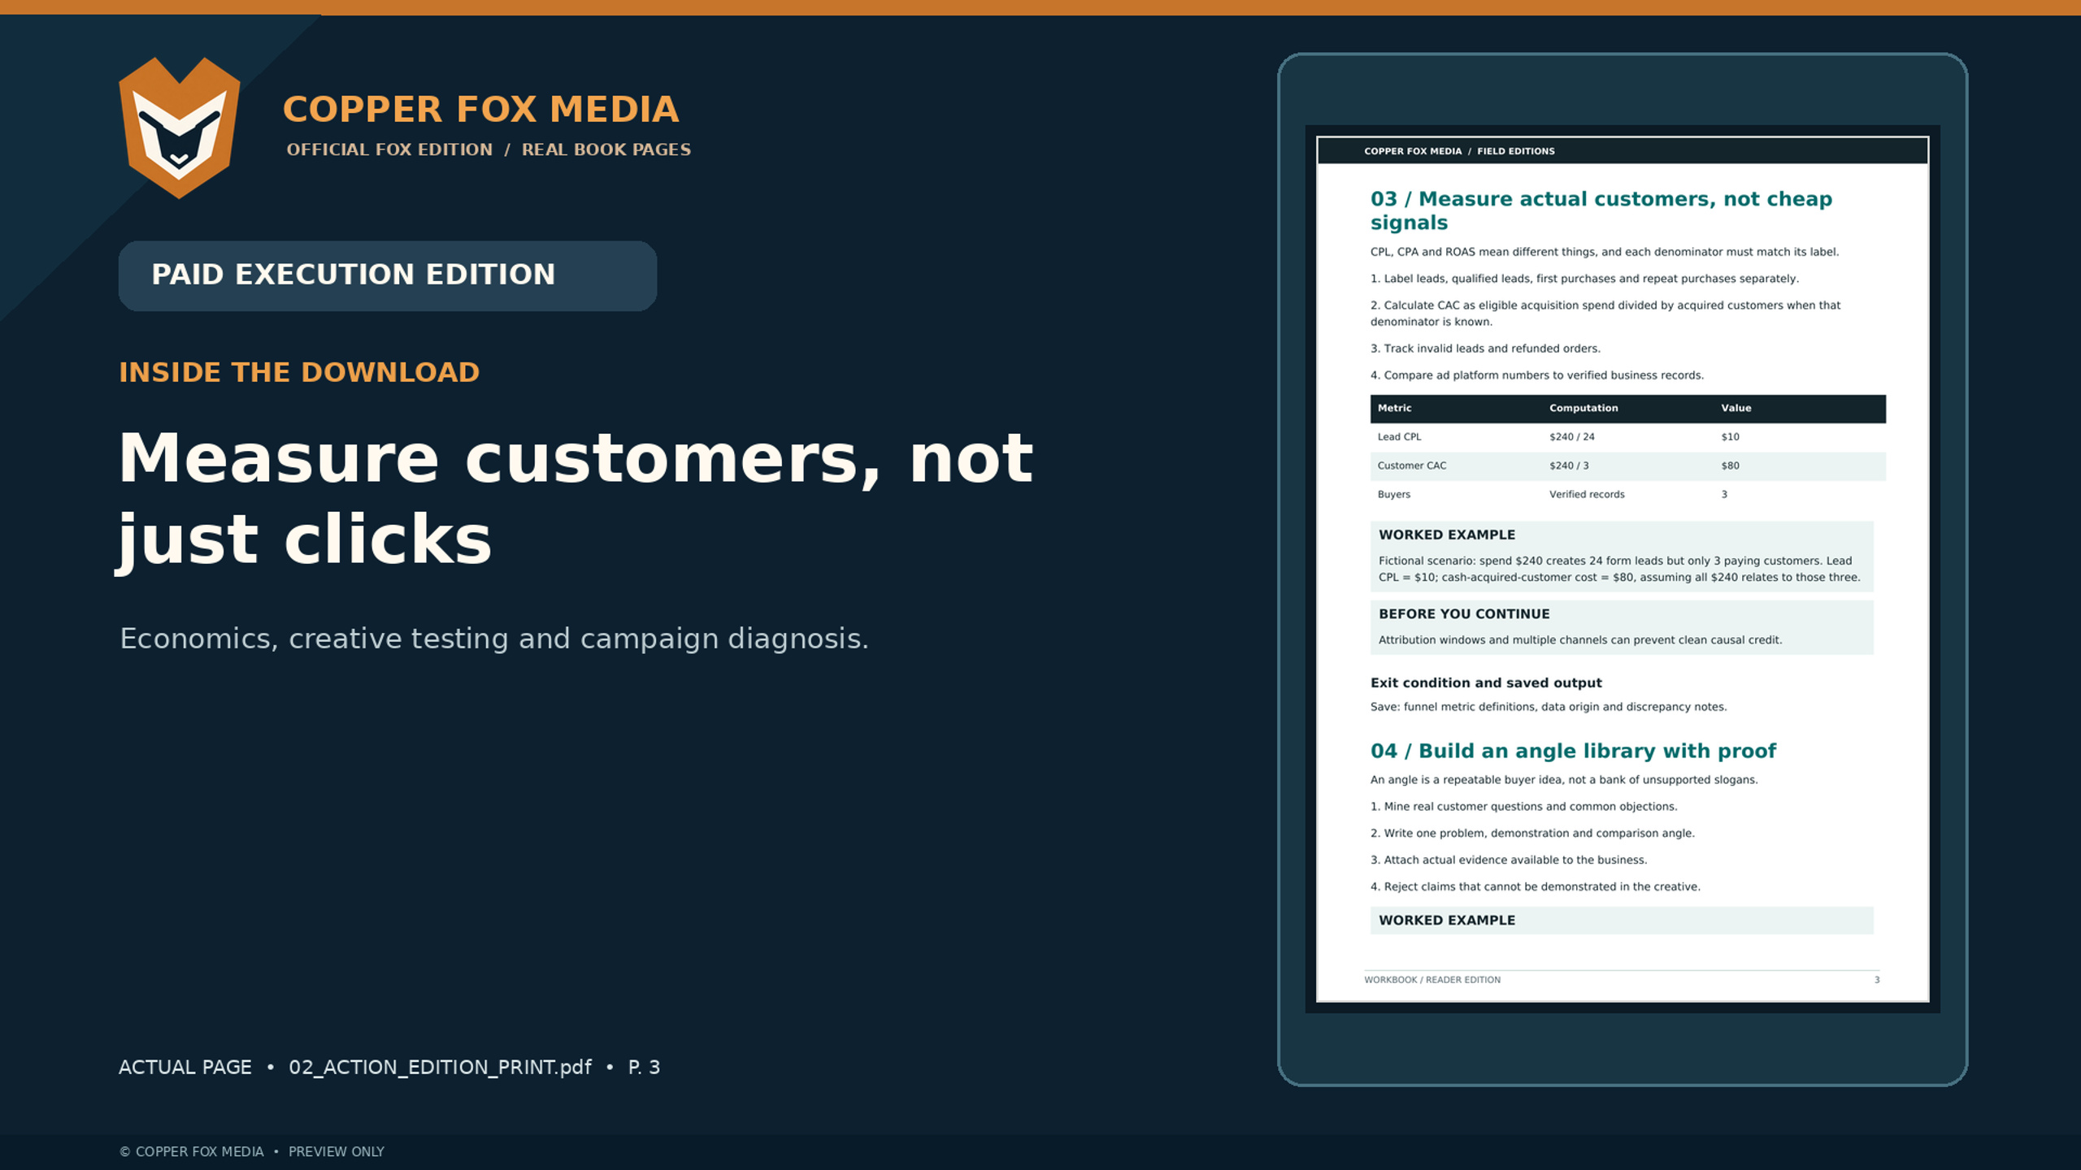Click the '$80' value cell
Image resolution: width=2081 pixels, height=1170 pixels.
1730,466
